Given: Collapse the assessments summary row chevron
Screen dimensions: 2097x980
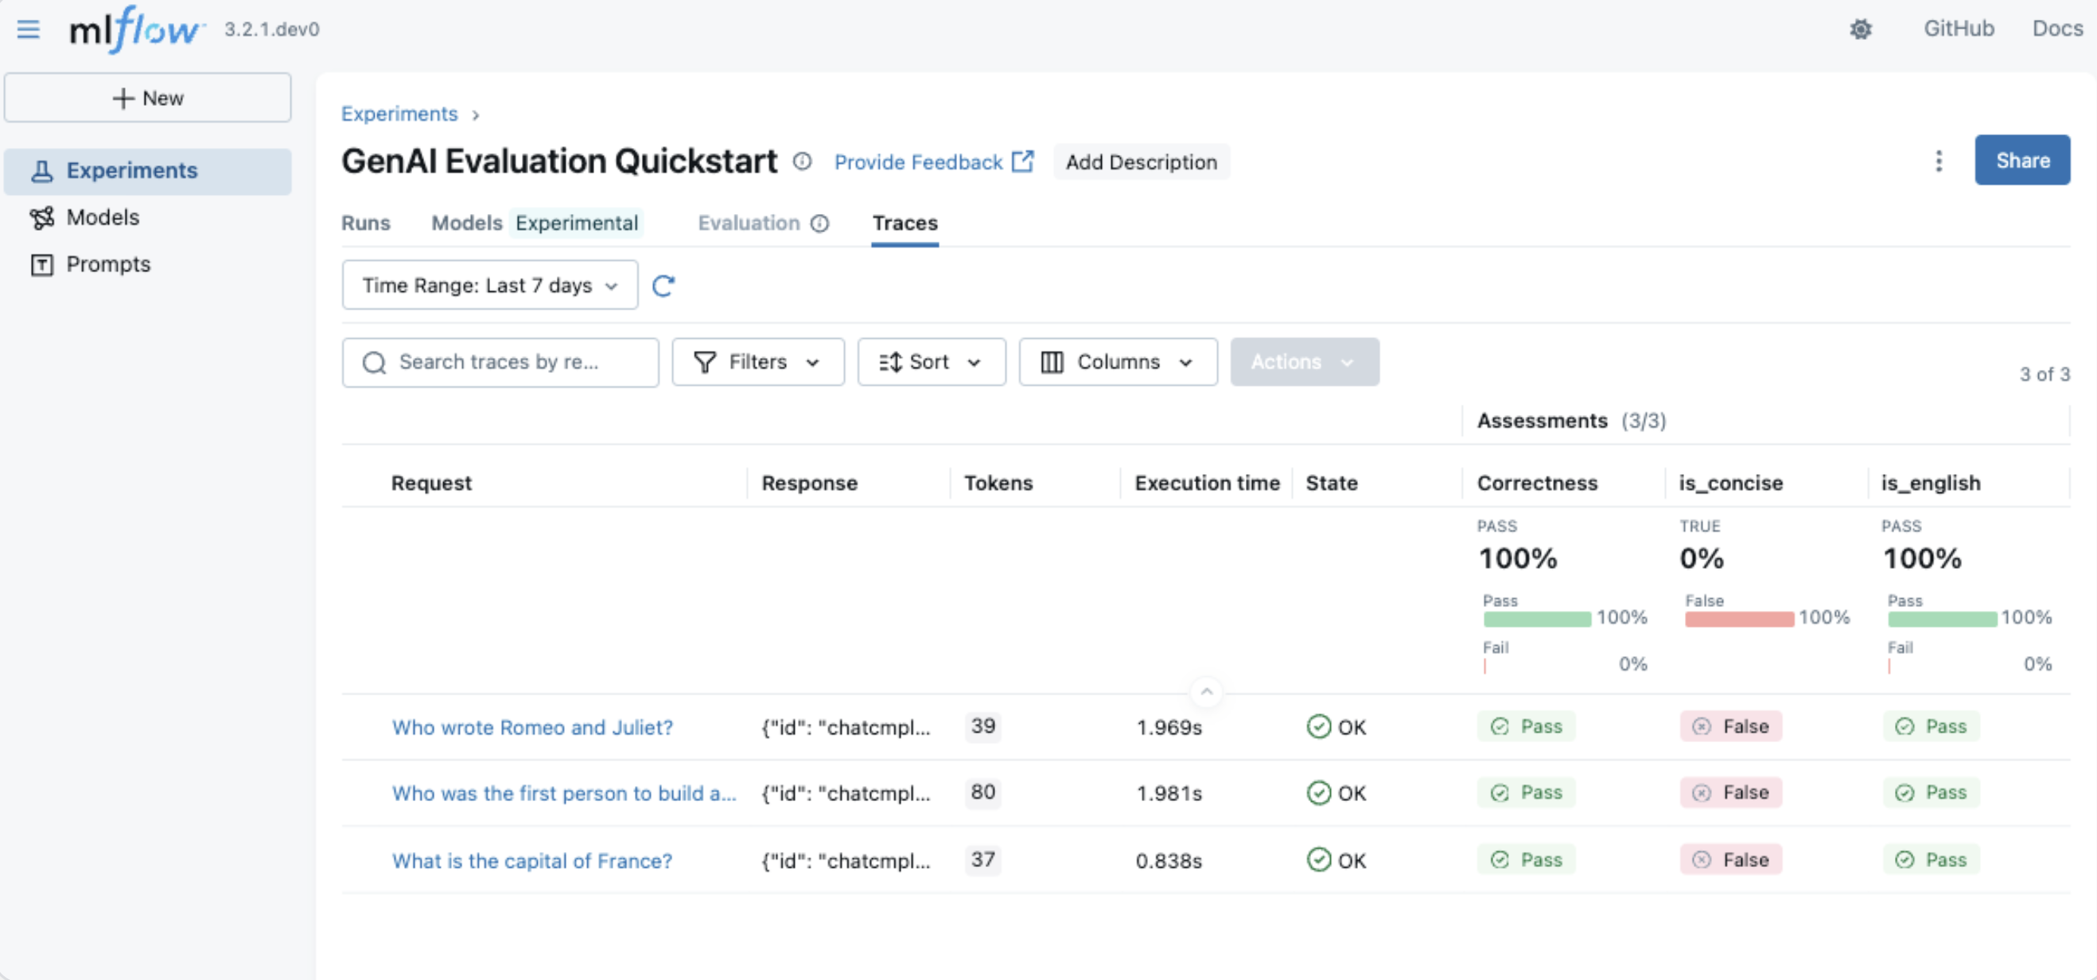Looking at the screenshot, I should 1208,691.
